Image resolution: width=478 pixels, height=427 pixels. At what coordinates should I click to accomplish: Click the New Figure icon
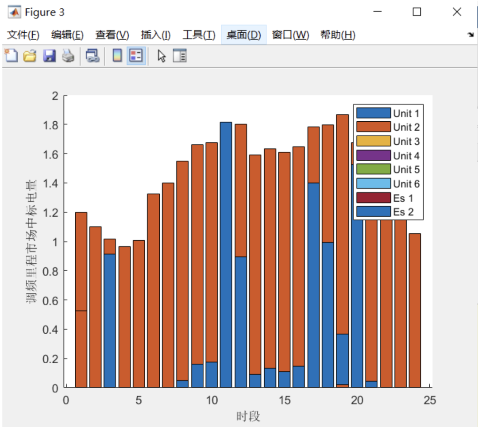click(x=11, y=56)
